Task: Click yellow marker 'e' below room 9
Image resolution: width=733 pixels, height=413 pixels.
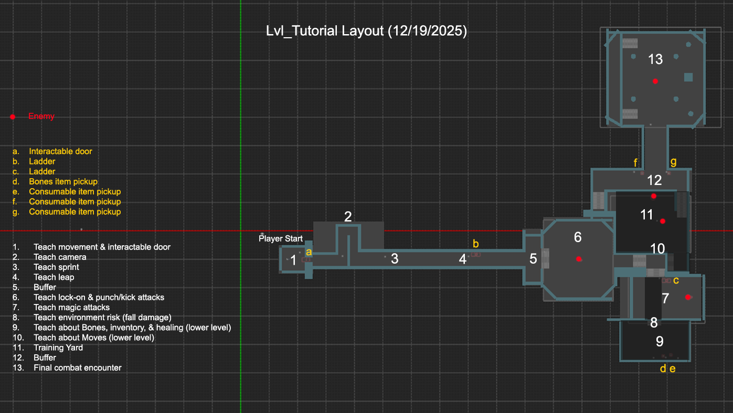Action: (x=672, y=368)
